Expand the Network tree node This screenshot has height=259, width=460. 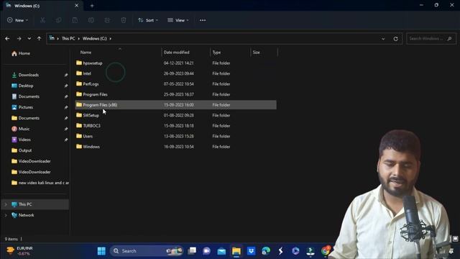6,215
